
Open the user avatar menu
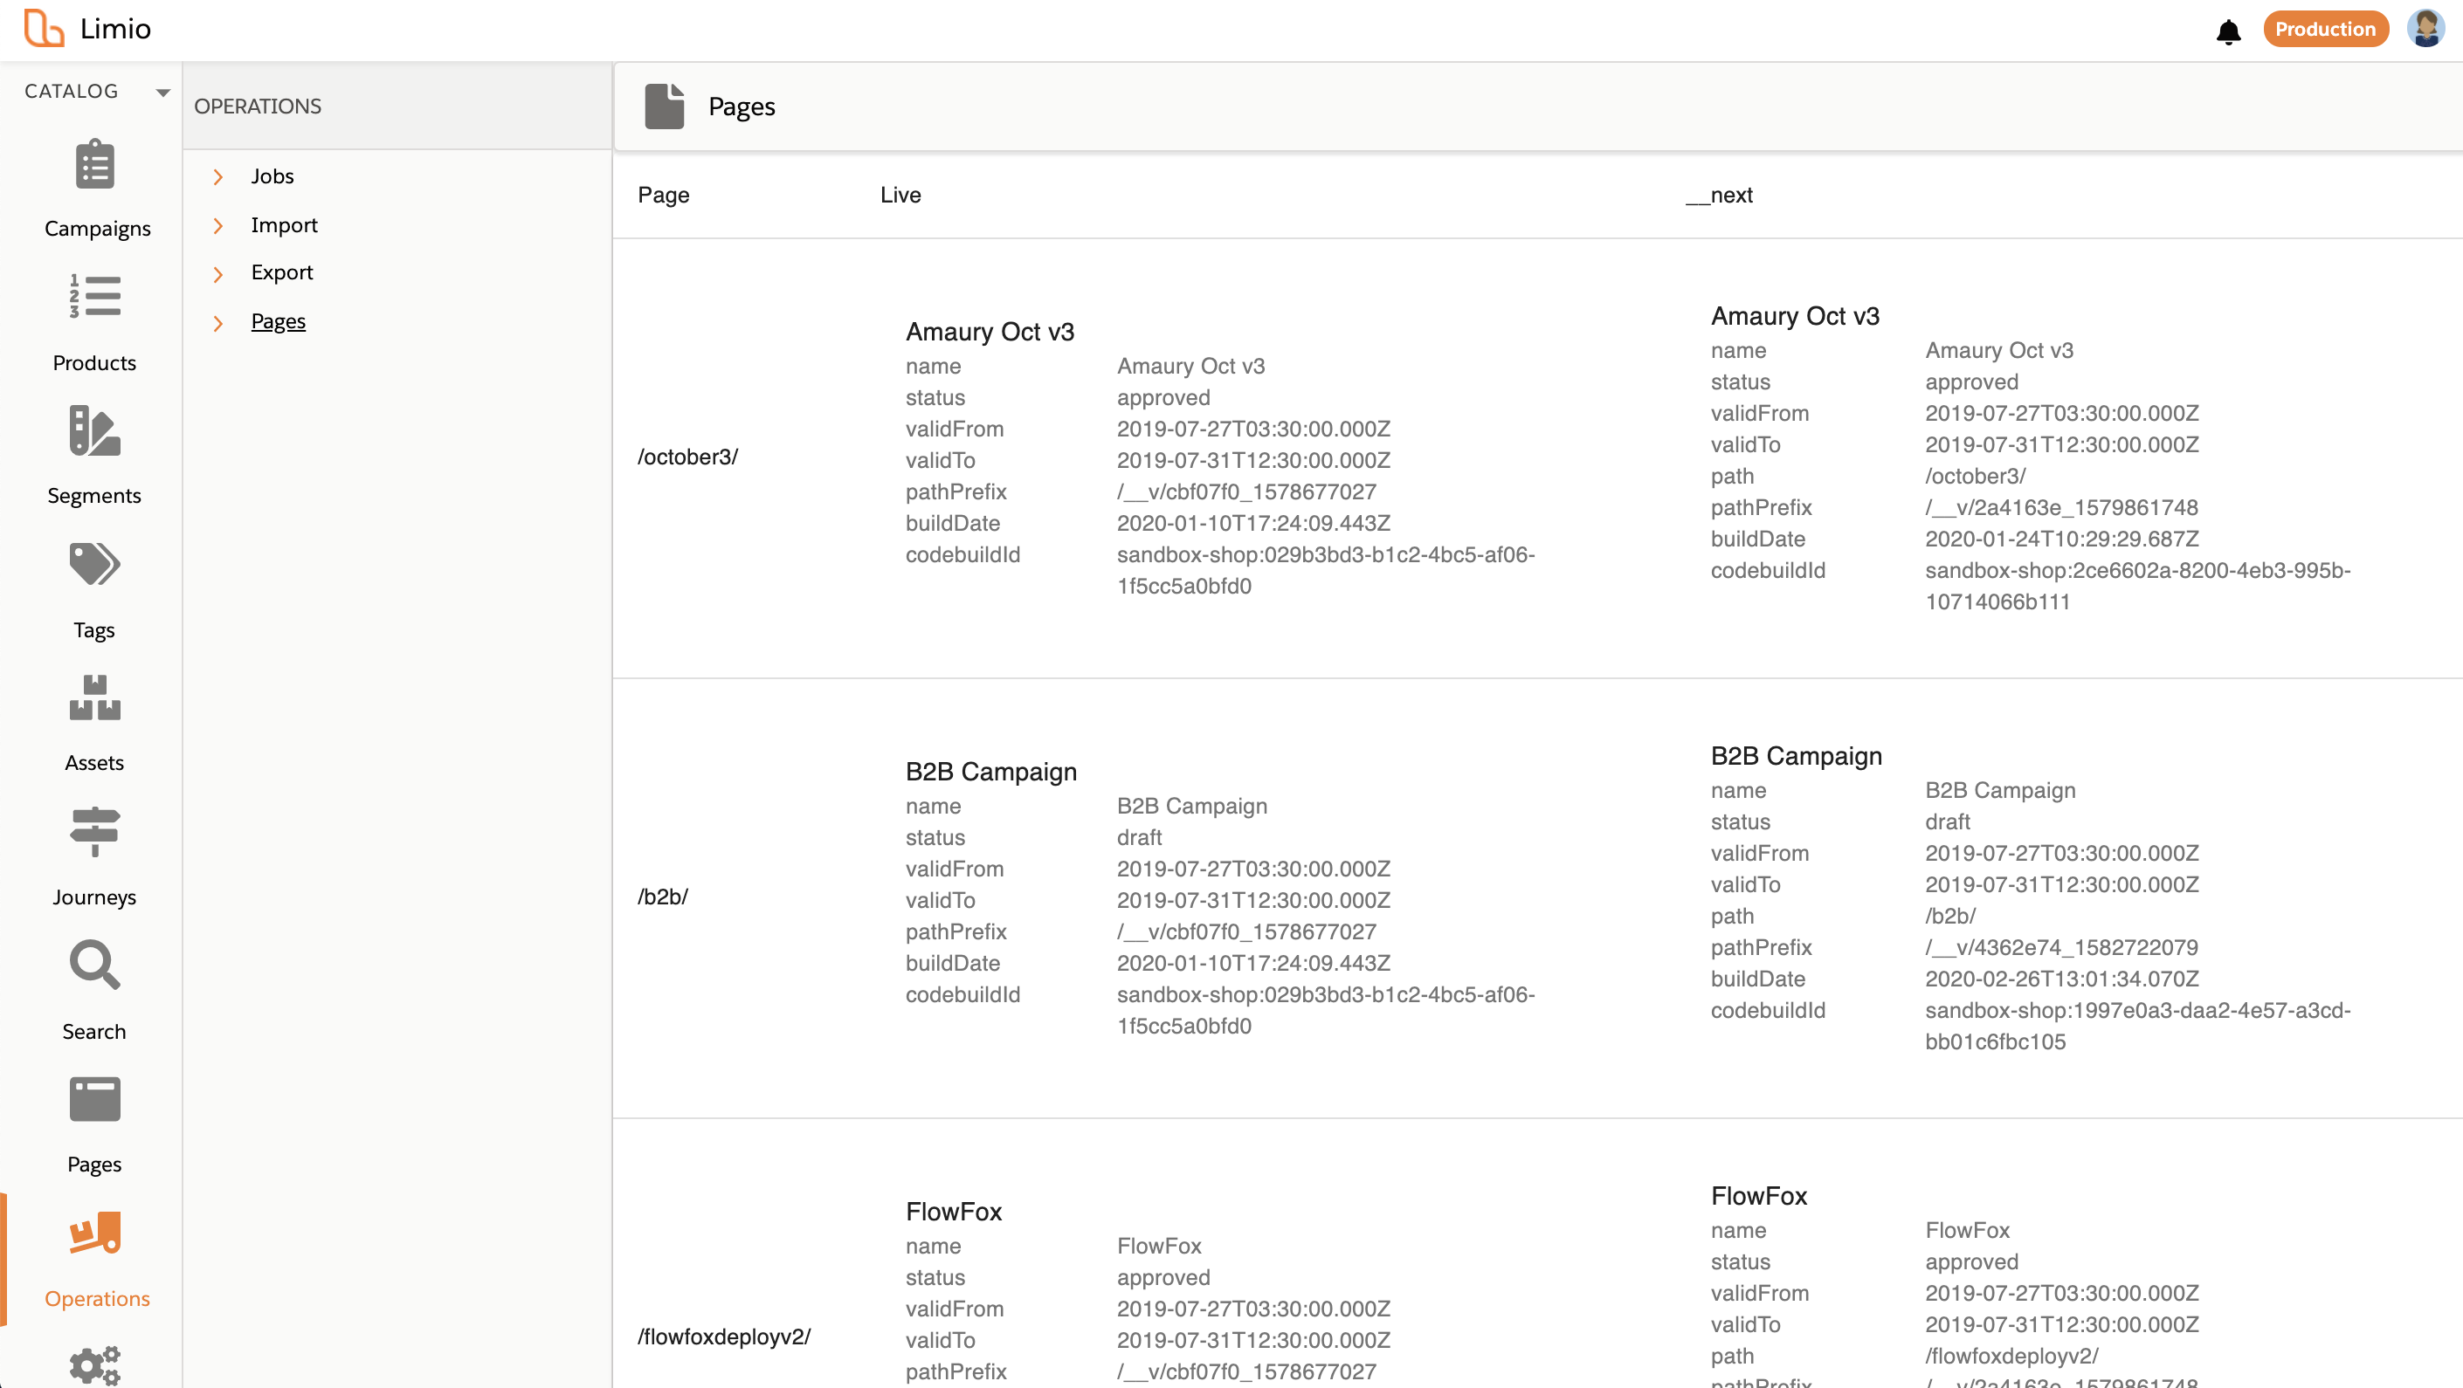[x=2425, y=29]
